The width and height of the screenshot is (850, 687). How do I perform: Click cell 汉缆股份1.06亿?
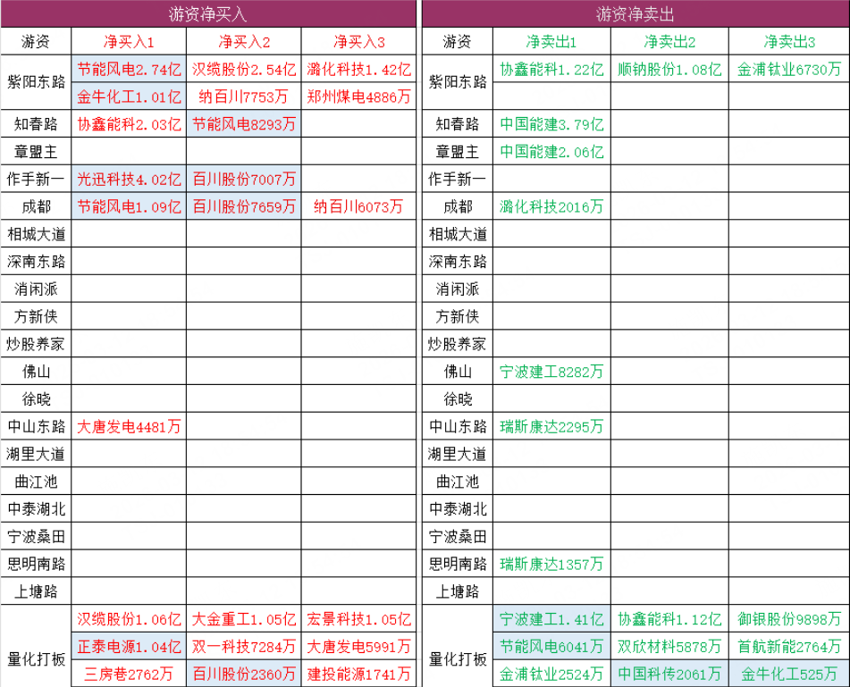coord(129,619)
